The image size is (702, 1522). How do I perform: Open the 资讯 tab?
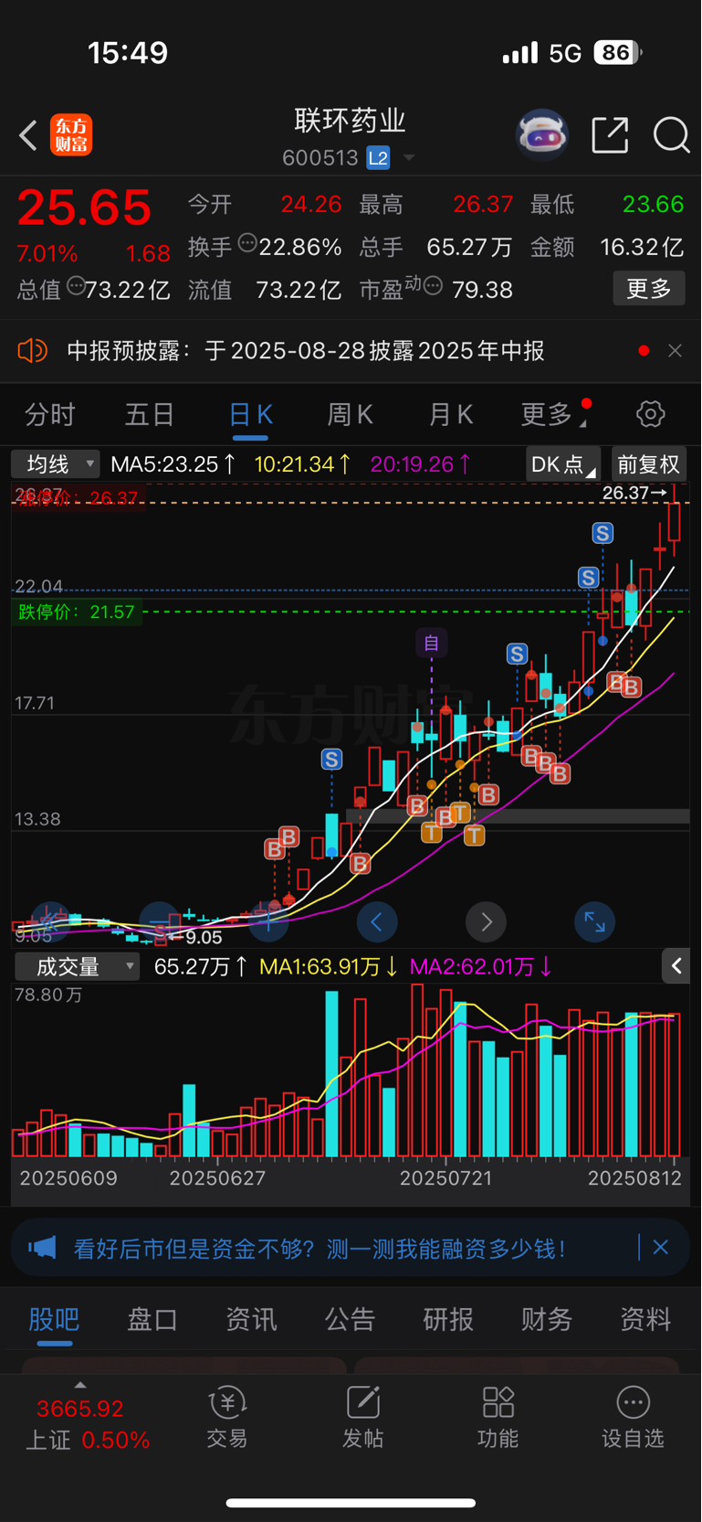pyautogui.click(x=251, y=1319)
